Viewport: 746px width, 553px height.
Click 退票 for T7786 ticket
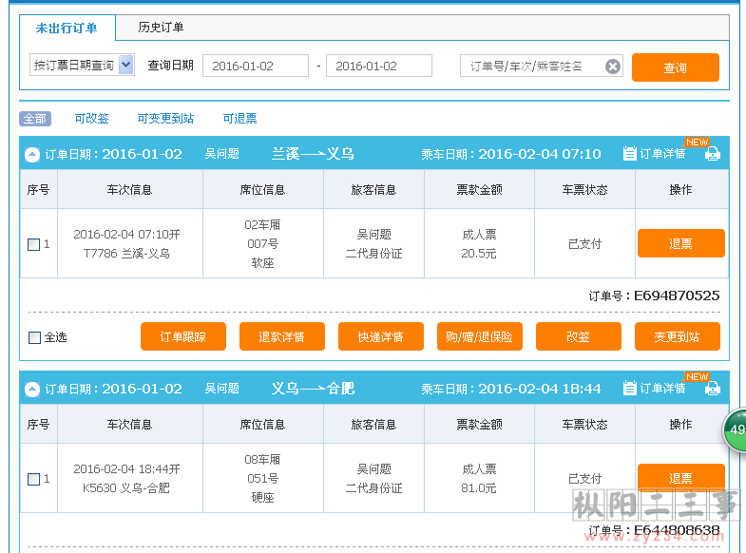pos(680,243)
